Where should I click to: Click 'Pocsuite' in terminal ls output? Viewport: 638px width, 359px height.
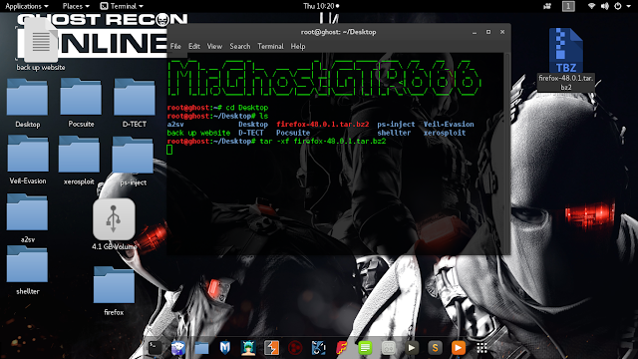[x=293, y=133]
